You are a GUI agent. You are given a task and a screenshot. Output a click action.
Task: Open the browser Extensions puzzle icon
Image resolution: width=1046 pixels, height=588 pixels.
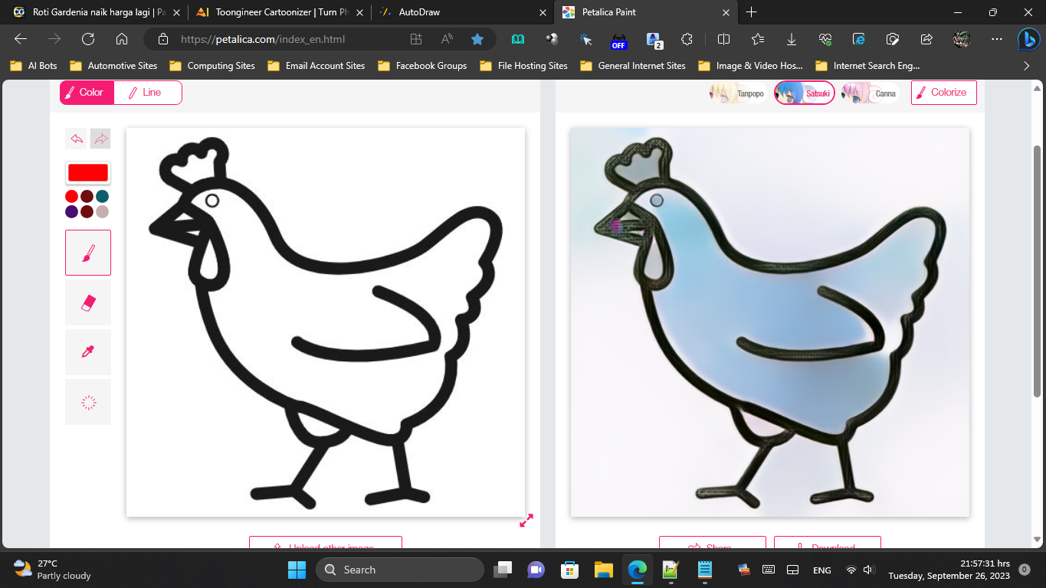(687, 39)
